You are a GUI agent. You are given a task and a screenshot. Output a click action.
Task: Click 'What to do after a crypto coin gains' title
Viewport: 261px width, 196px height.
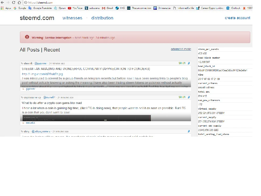tap(52, 103)
